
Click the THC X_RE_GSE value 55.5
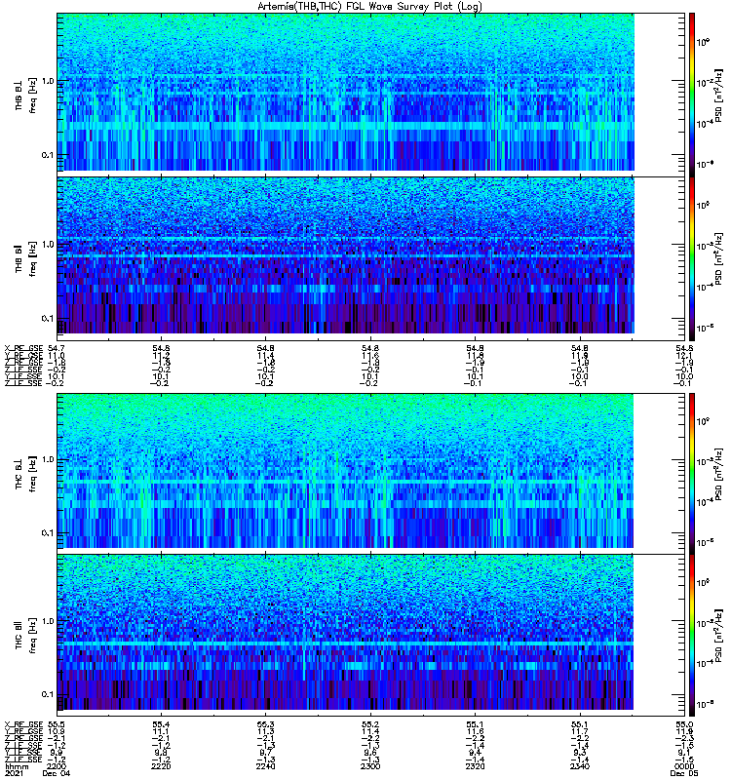[x=57, y=724]
